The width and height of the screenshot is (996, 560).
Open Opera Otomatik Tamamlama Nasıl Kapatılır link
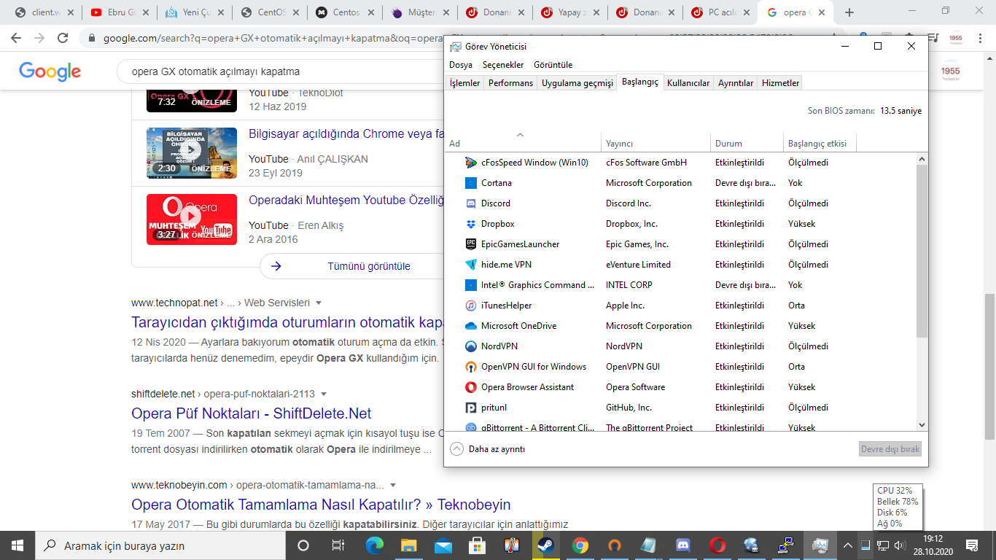pyautogui.click(x=321, y=505)
